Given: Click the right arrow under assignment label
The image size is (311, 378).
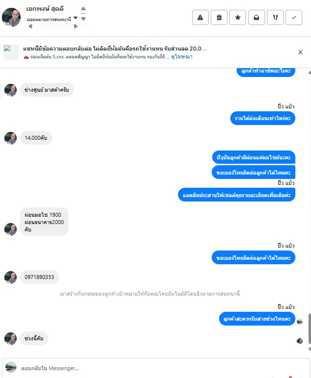Looking at the screenshot, I should (75, 26).
